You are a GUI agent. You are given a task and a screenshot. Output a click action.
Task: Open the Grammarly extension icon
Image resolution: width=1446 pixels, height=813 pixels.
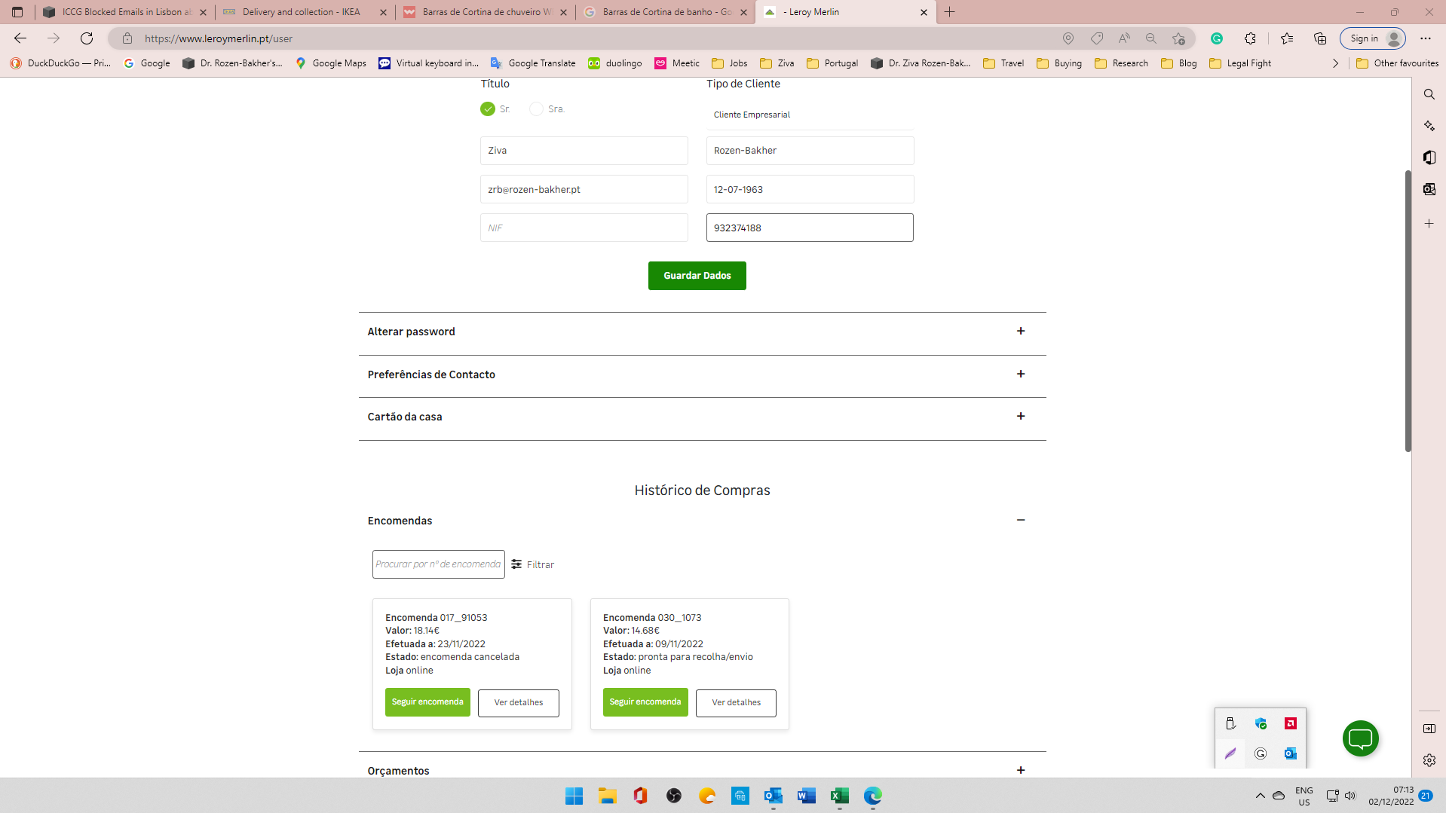1216,38
